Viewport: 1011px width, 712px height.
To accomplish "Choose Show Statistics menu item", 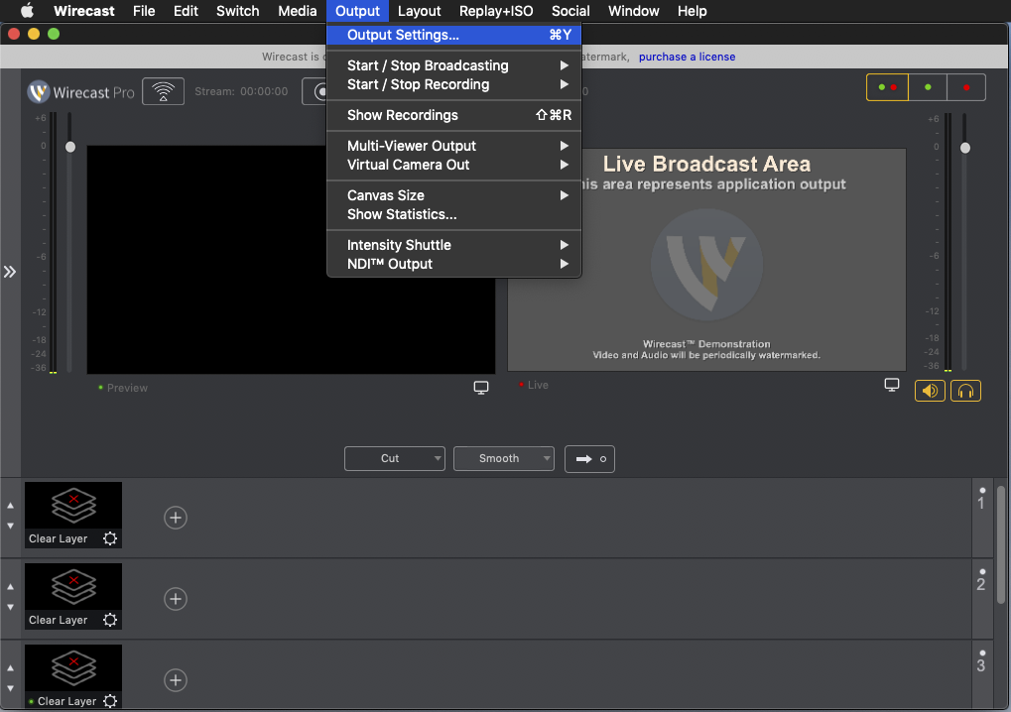I will coord(454,214).
